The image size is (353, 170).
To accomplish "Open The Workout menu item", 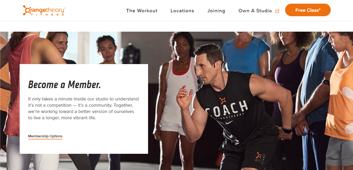I will click(x=142, y=11).
